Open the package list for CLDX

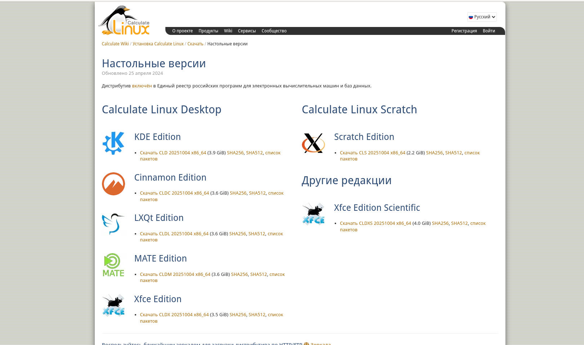tap(275, 315)
